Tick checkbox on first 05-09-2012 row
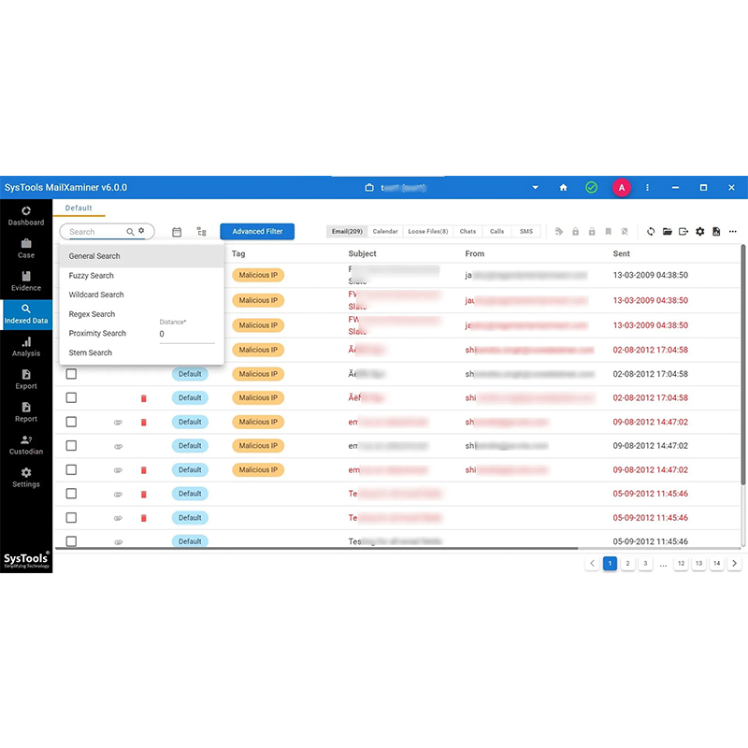 tap(71, 494)
